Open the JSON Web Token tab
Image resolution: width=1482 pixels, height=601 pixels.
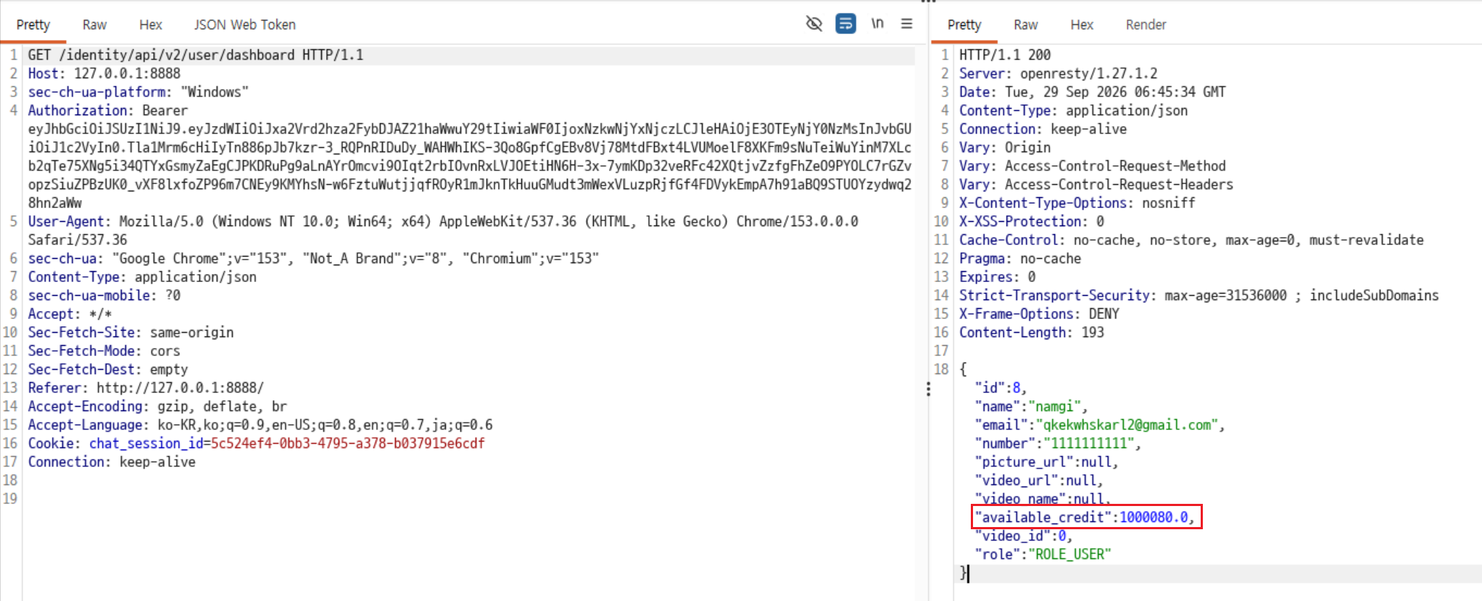pyautogui.click(x=245, y=25)
